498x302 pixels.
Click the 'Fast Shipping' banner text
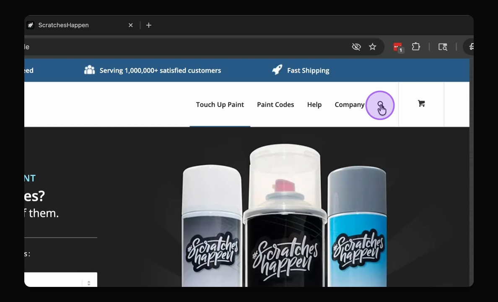(308, 70)
